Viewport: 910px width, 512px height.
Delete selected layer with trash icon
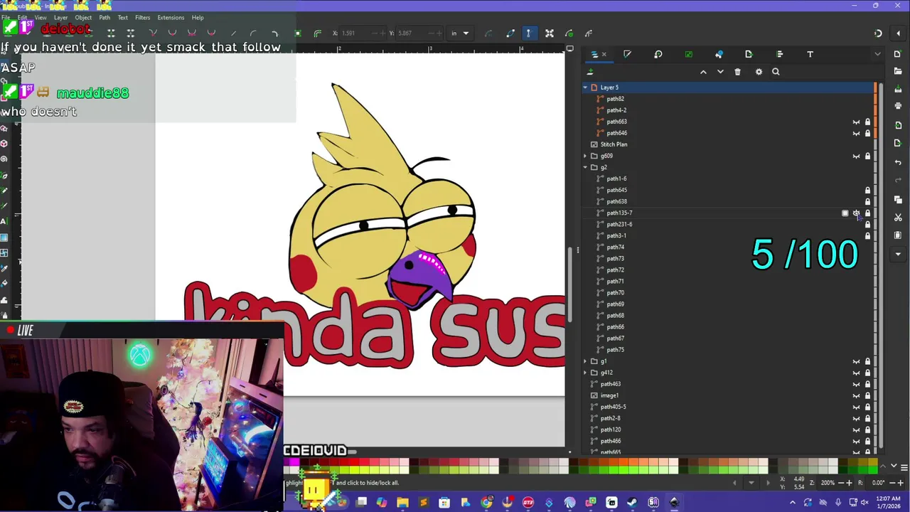(x=737, y=72)
